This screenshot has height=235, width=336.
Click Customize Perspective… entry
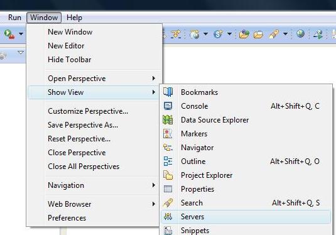(x=88, y=111)
